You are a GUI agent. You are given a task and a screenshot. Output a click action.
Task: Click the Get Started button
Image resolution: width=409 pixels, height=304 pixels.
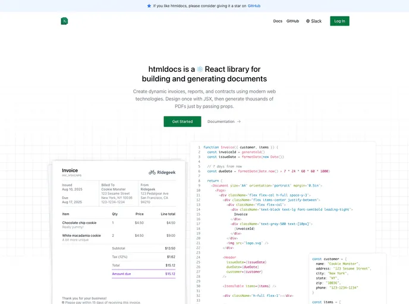tap(183, 121)
